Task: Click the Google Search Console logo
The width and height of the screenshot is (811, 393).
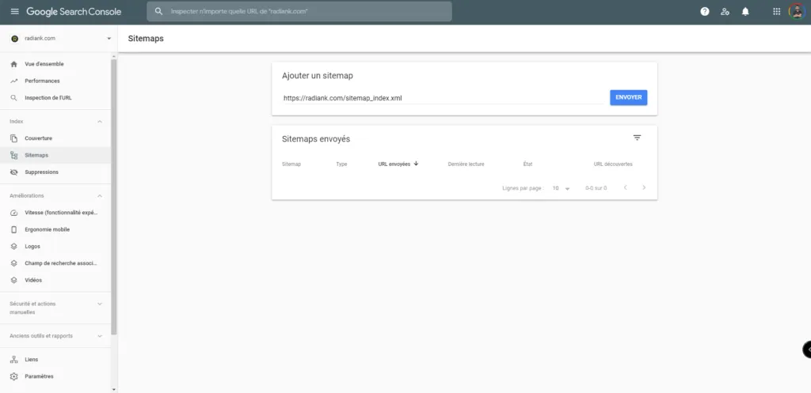Action: pos(74,11)
